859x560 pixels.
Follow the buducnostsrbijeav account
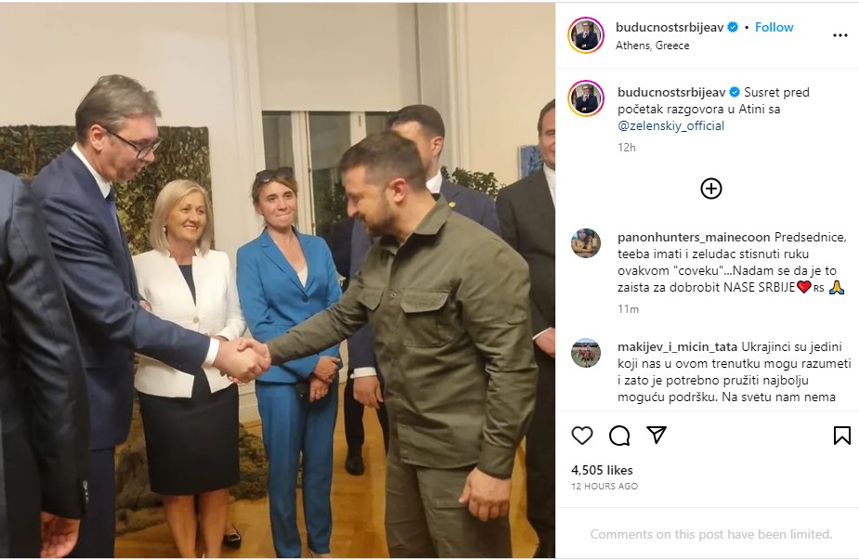[774, 27]
